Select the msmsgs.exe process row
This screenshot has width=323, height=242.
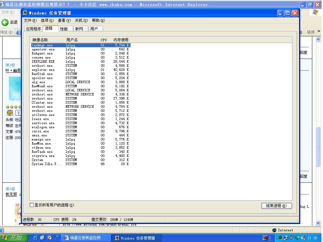click(80, 140)
